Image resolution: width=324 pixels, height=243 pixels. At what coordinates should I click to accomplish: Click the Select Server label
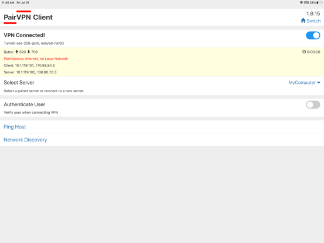click(x=19, y=82)
